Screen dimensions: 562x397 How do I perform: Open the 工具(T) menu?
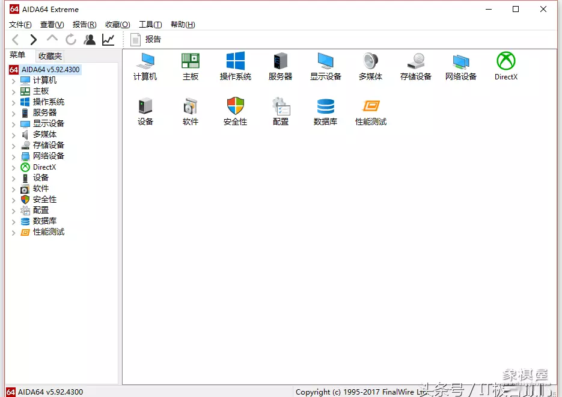tap(150, 25)
